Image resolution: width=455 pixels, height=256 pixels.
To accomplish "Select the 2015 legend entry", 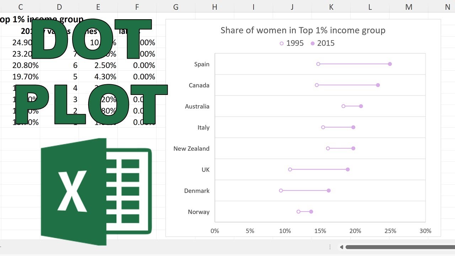I will 322,43.
